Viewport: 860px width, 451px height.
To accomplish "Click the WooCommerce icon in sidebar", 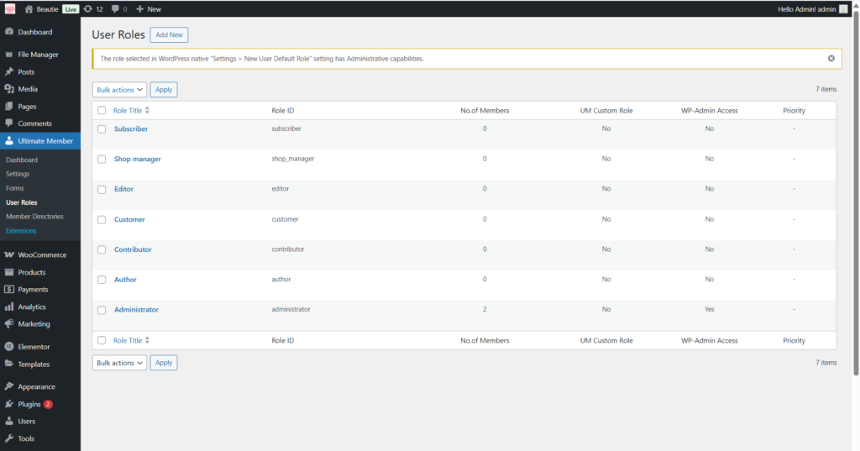I will pyautogui.click(x=9, y=255).
